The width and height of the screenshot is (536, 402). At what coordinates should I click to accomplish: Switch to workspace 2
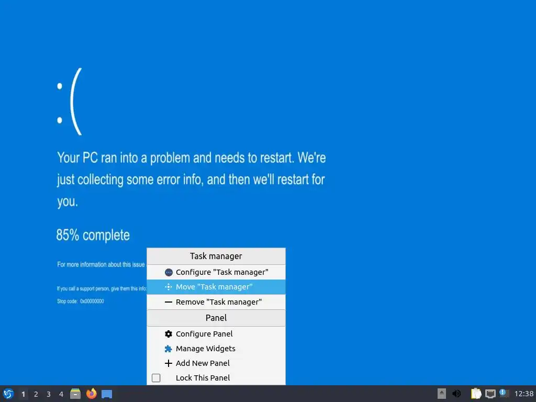pyautogui.click(x=36, y=394)
